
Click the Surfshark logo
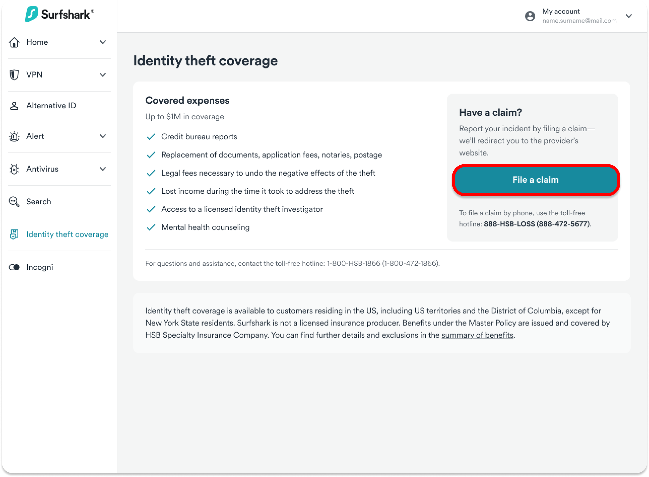pos(59,14)
